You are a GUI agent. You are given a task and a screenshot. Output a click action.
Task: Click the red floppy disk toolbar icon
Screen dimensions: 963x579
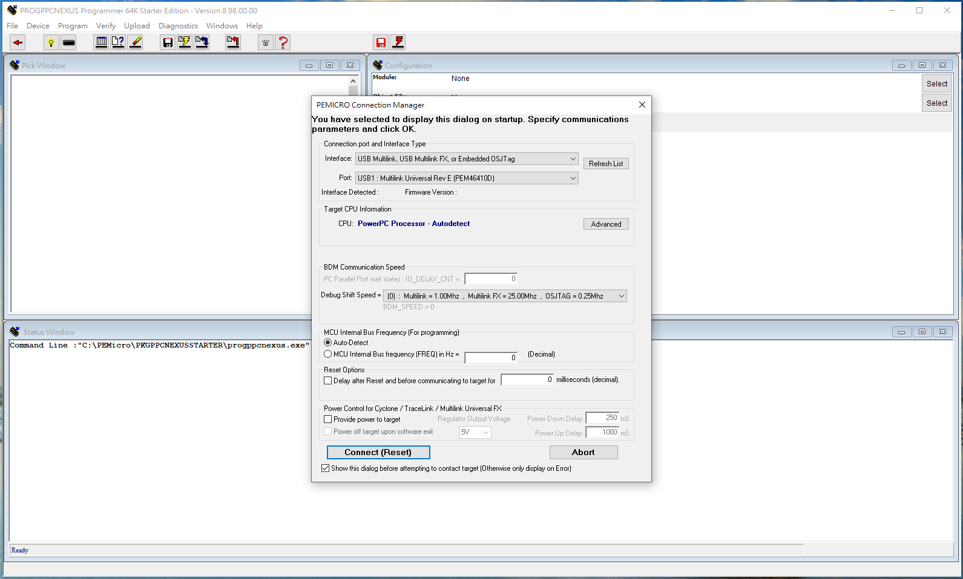[x=381, y=42]
